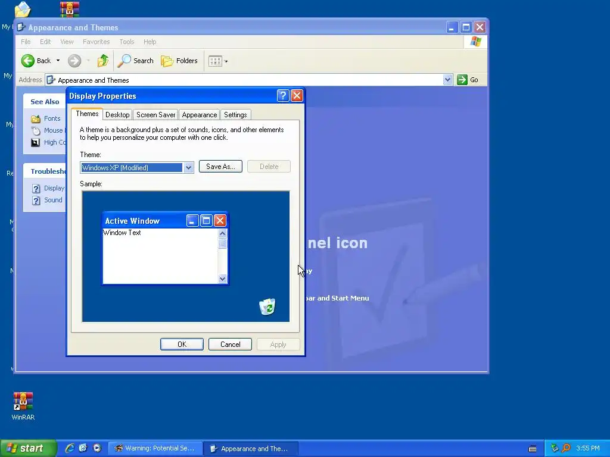Maximize the Appearance and Themes window
Screen dimensions: 610x457
point(466,27)
